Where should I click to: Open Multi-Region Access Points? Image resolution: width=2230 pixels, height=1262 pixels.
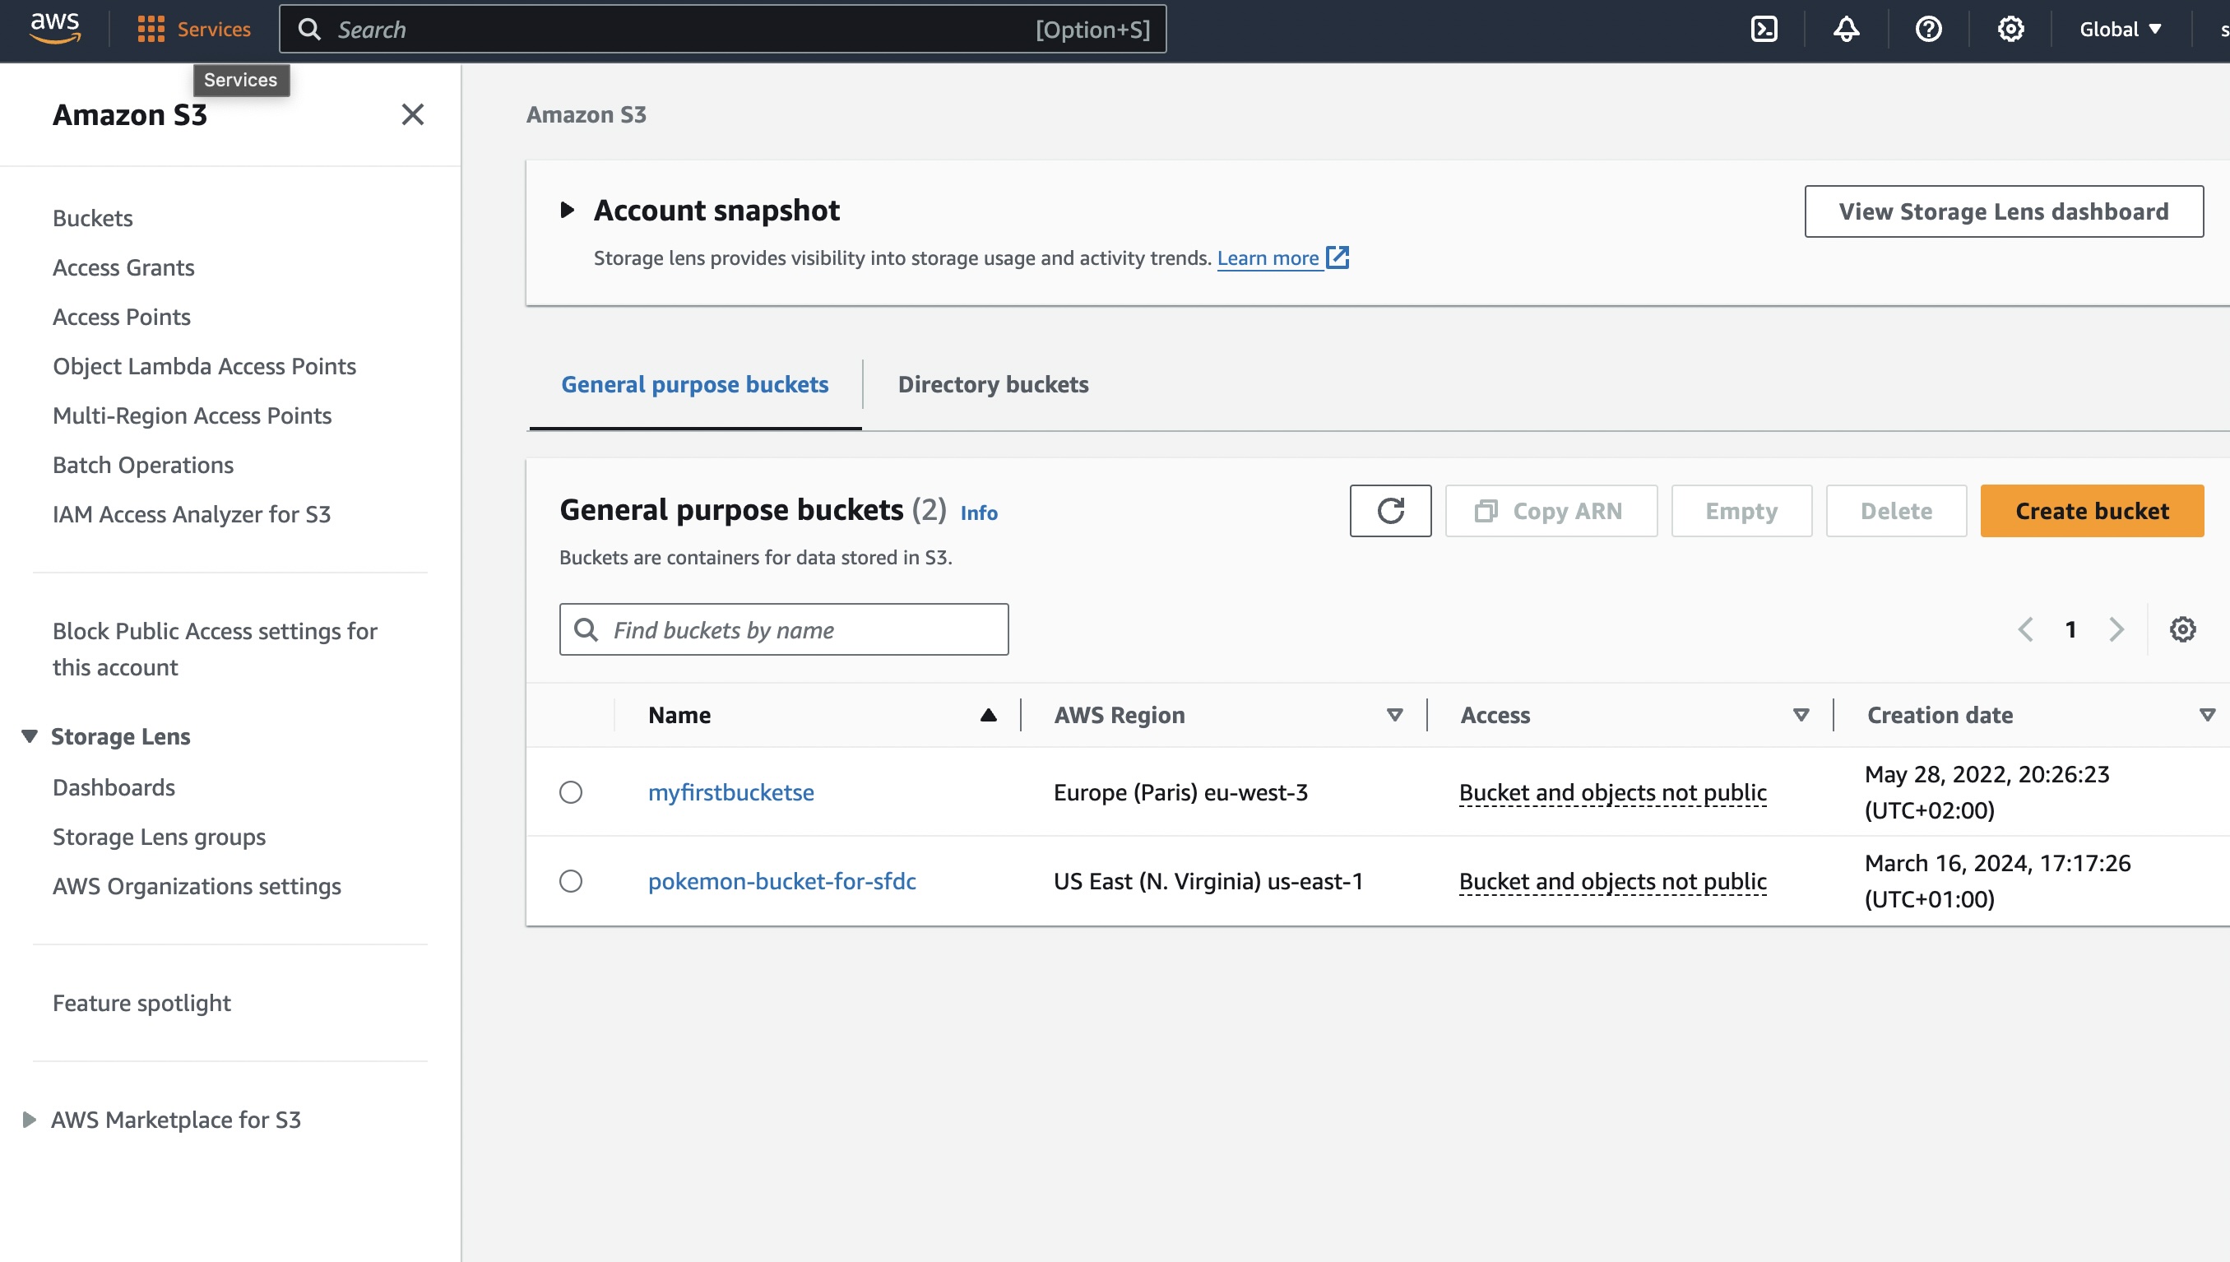[x=192, y=415]
